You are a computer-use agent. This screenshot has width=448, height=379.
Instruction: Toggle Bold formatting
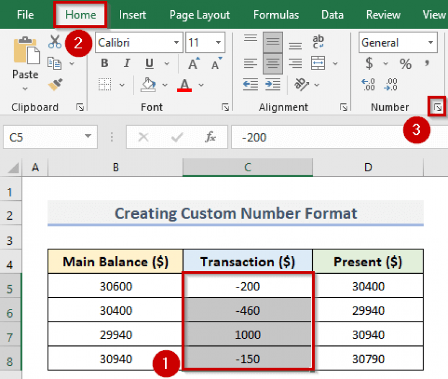tap(105, 63)
